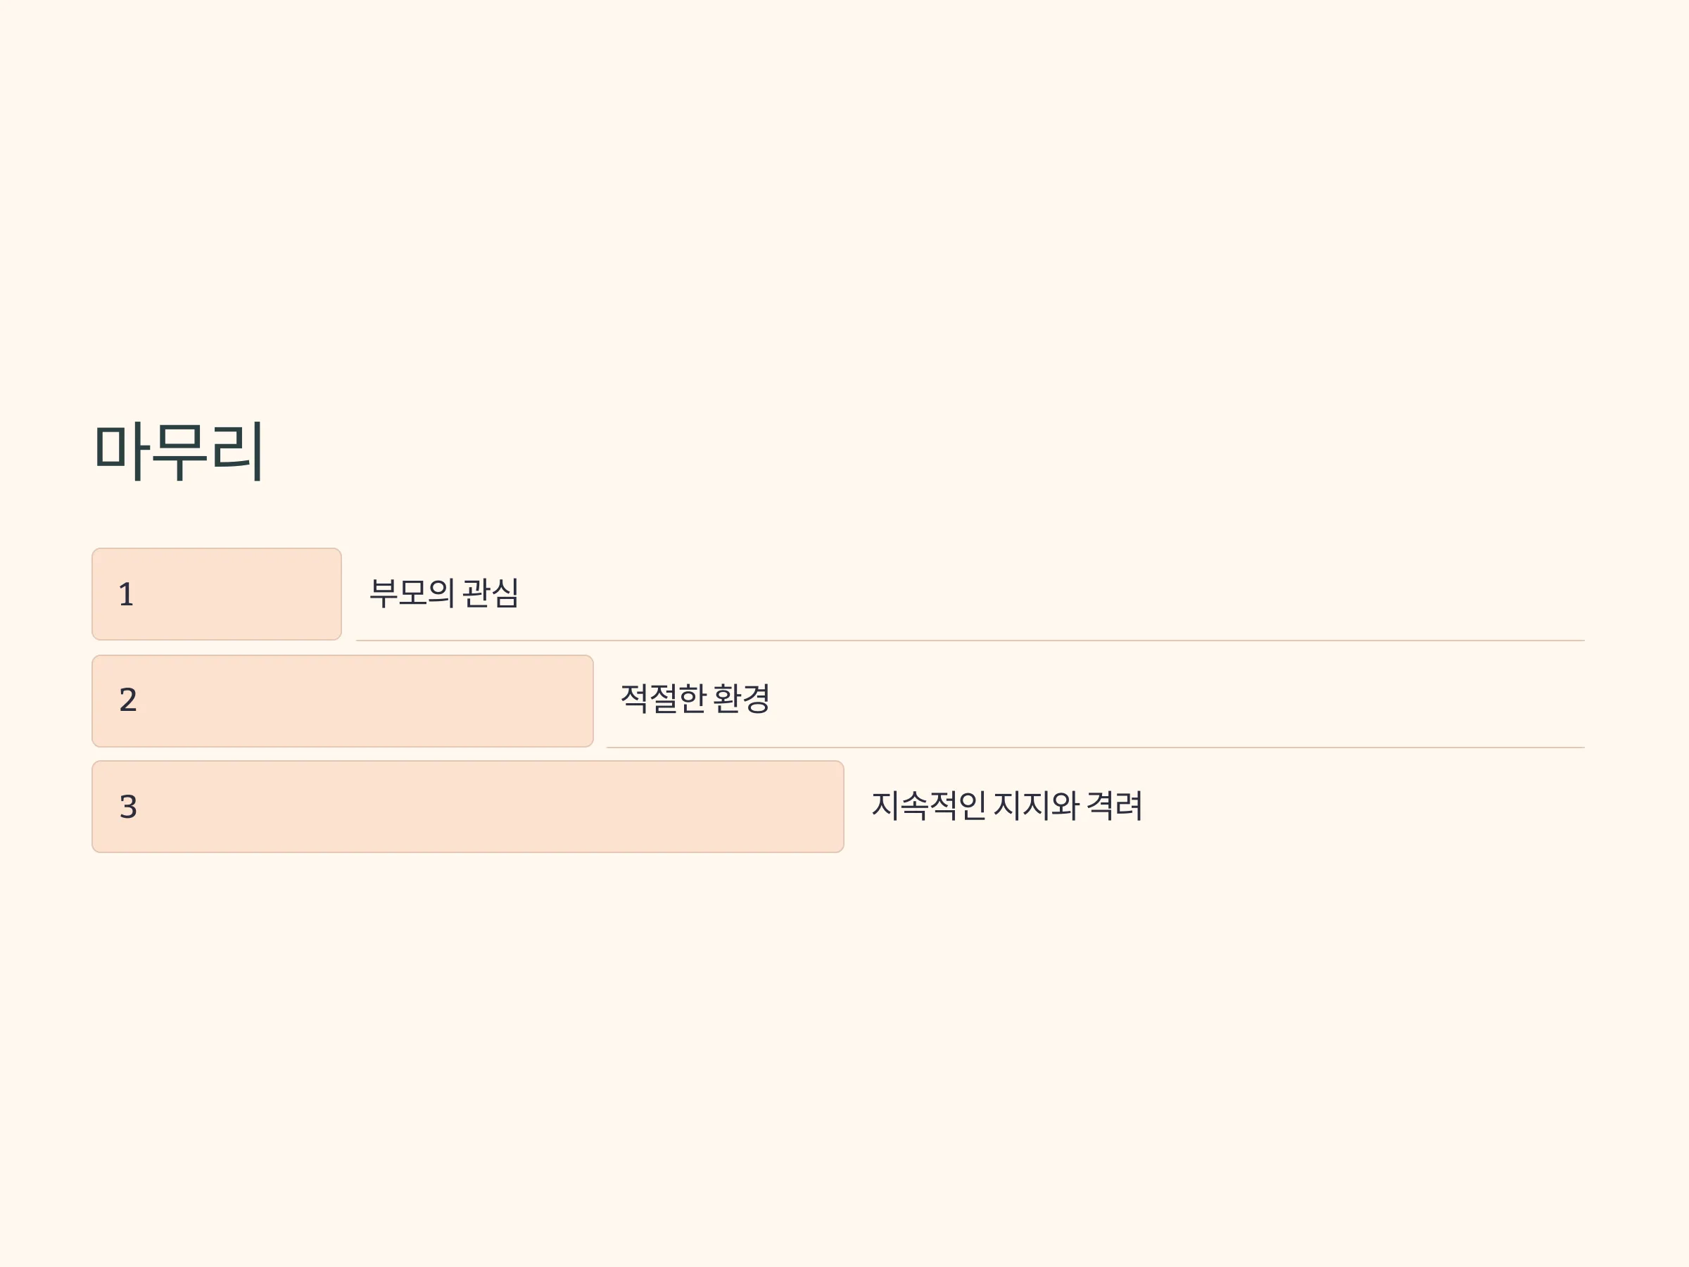Image resolution: width=1689 pixels, height=1267 pixels.
Task: Select the divider line under 적절한 환경
Action: coord(1095,747)
